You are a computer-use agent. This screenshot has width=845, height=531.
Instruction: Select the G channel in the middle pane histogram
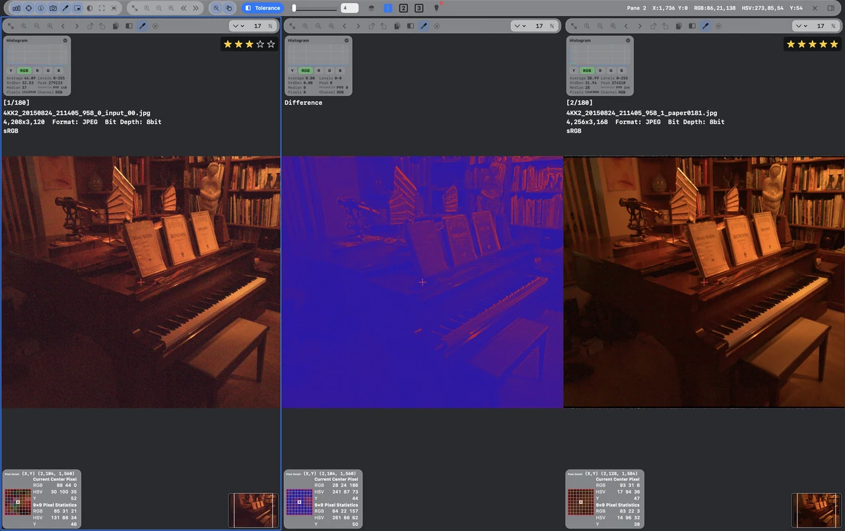(x=329, y=70)
